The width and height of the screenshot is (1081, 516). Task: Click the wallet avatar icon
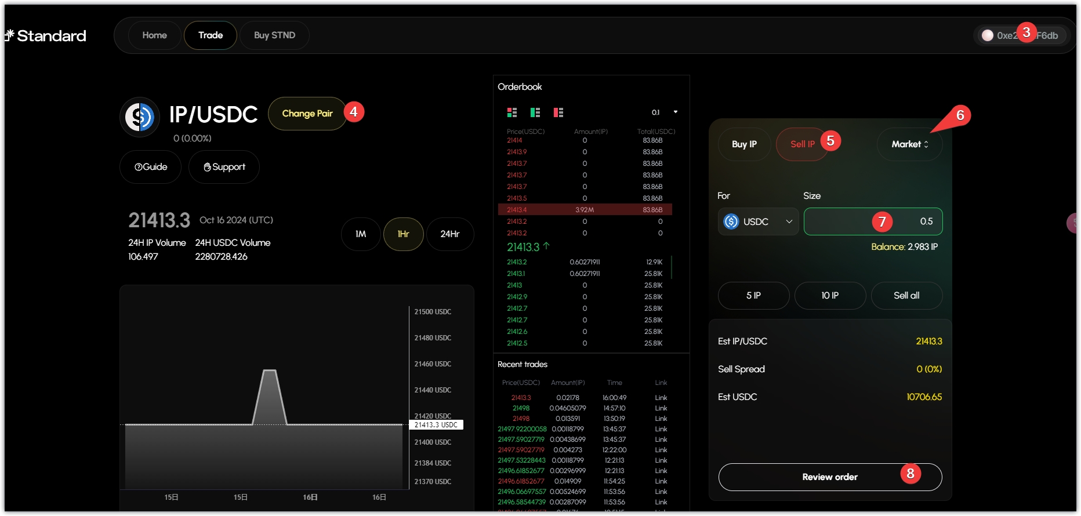pos(987,35)
